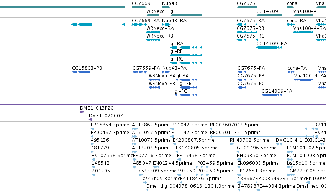
Task: Click protein WRNexo-PA
Action: pyautogui.click(x=154, y=80)
